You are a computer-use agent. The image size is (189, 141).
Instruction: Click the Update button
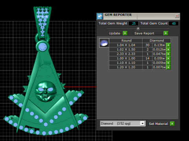pos(115,33)
